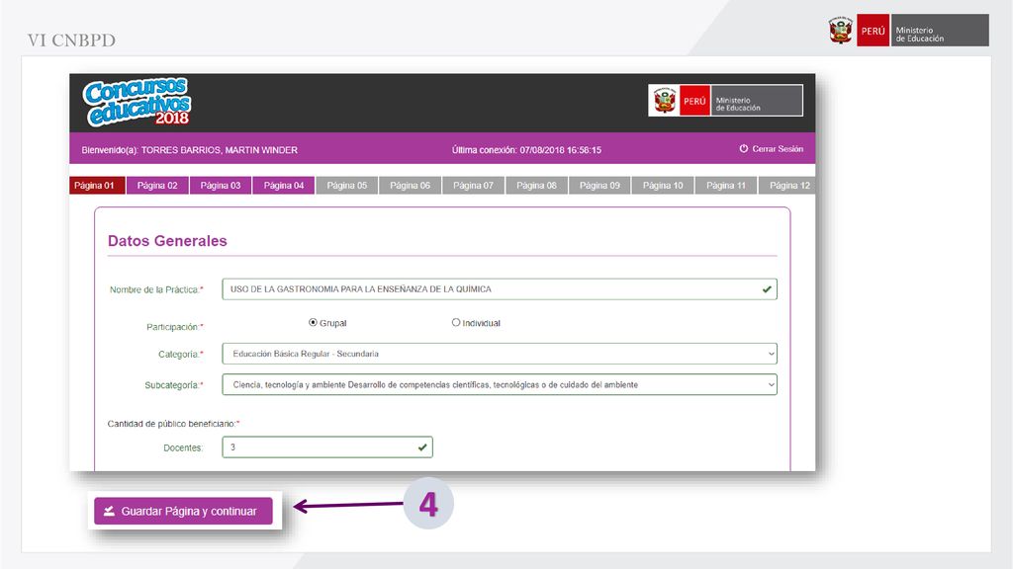Click the green checkmark in Nombre de la Práctica field
This screenshot has width=1013, height=569.
tap(767, 289)
